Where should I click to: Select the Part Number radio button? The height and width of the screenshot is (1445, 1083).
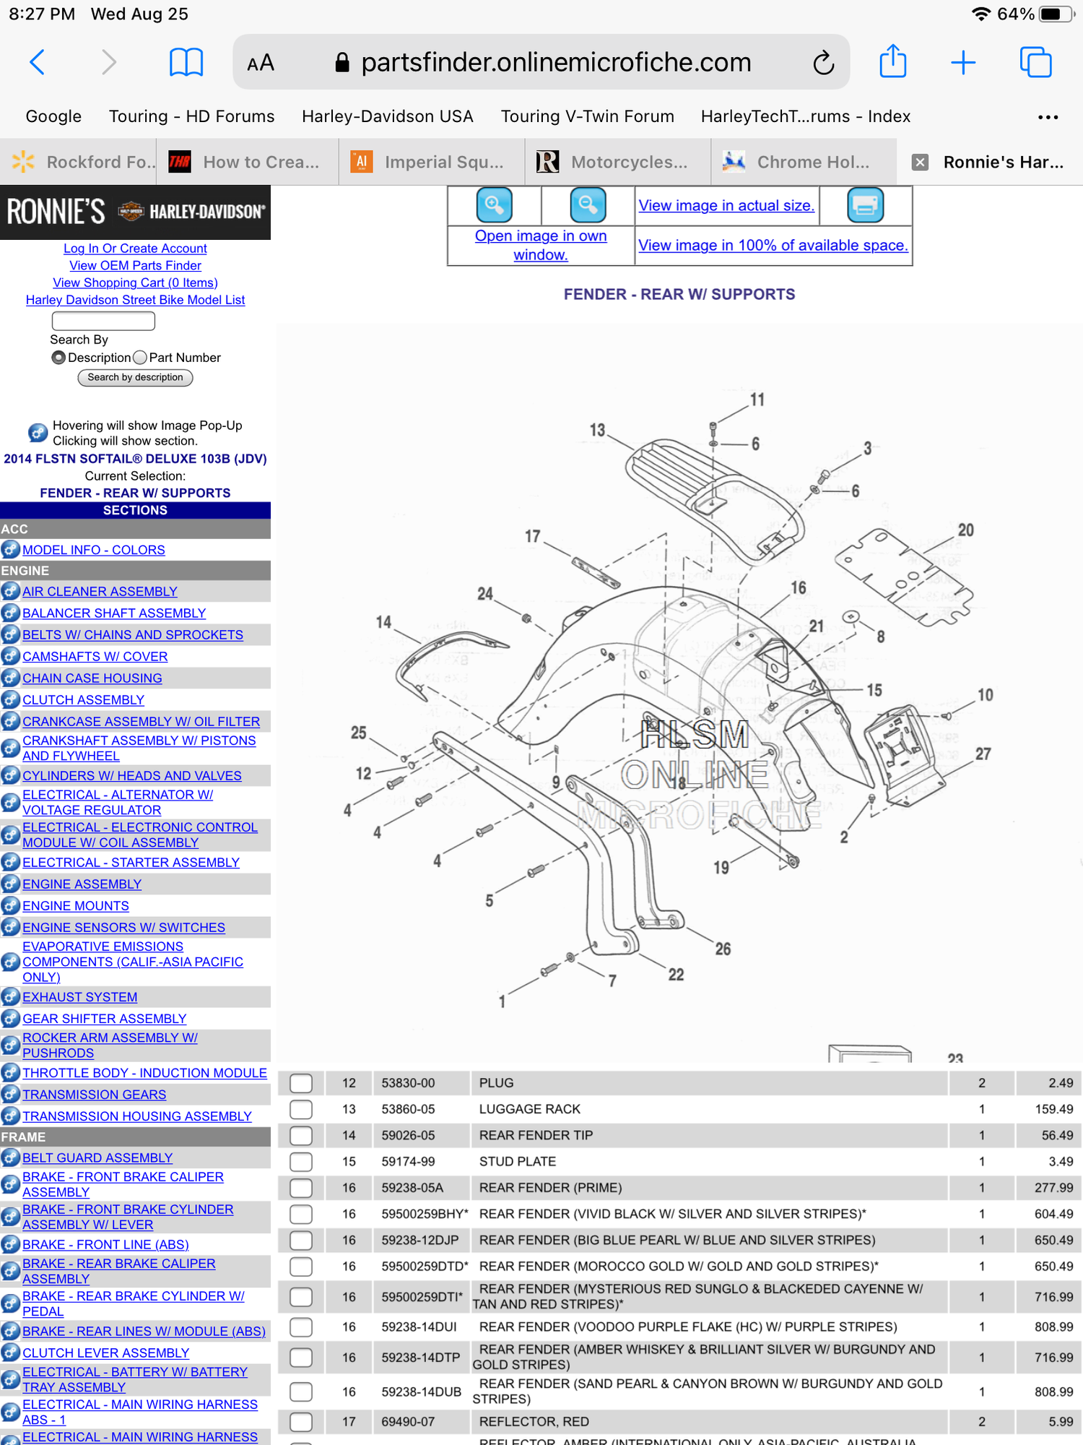pos(140,358)
